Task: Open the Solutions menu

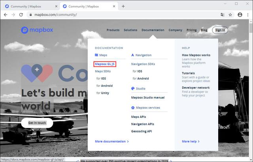Action: pos(130,30)
